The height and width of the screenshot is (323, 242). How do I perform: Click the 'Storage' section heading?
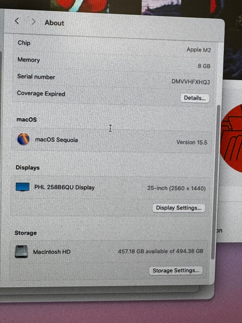(26, 233)
